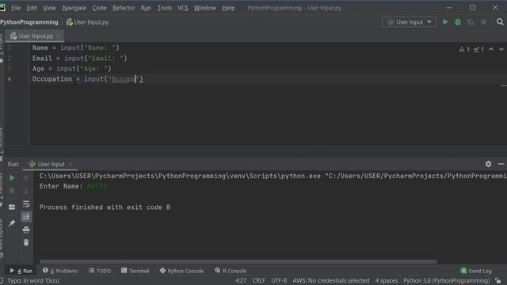Viewport: 507px width, 285px height.
Task: Open the TODO tool window
Action: point(100,271)
